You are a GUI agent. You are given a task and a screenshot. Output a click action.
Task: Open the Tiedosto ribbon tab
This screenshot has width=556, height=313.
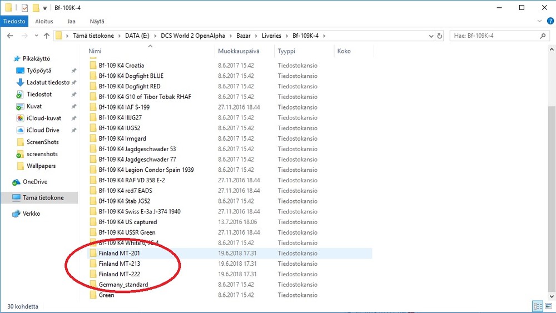(14, 21)
